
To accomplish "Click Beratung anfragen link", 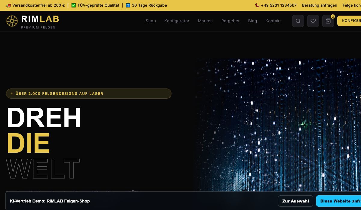I will pyautogui.click(x=319, y=5).
